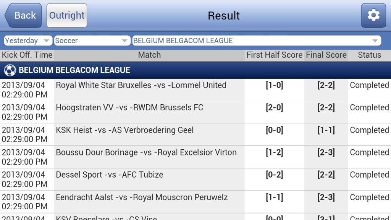Select the Dessel Sport vs AFC Tubize match
The image size is (391, 220).
coord(109,175)
